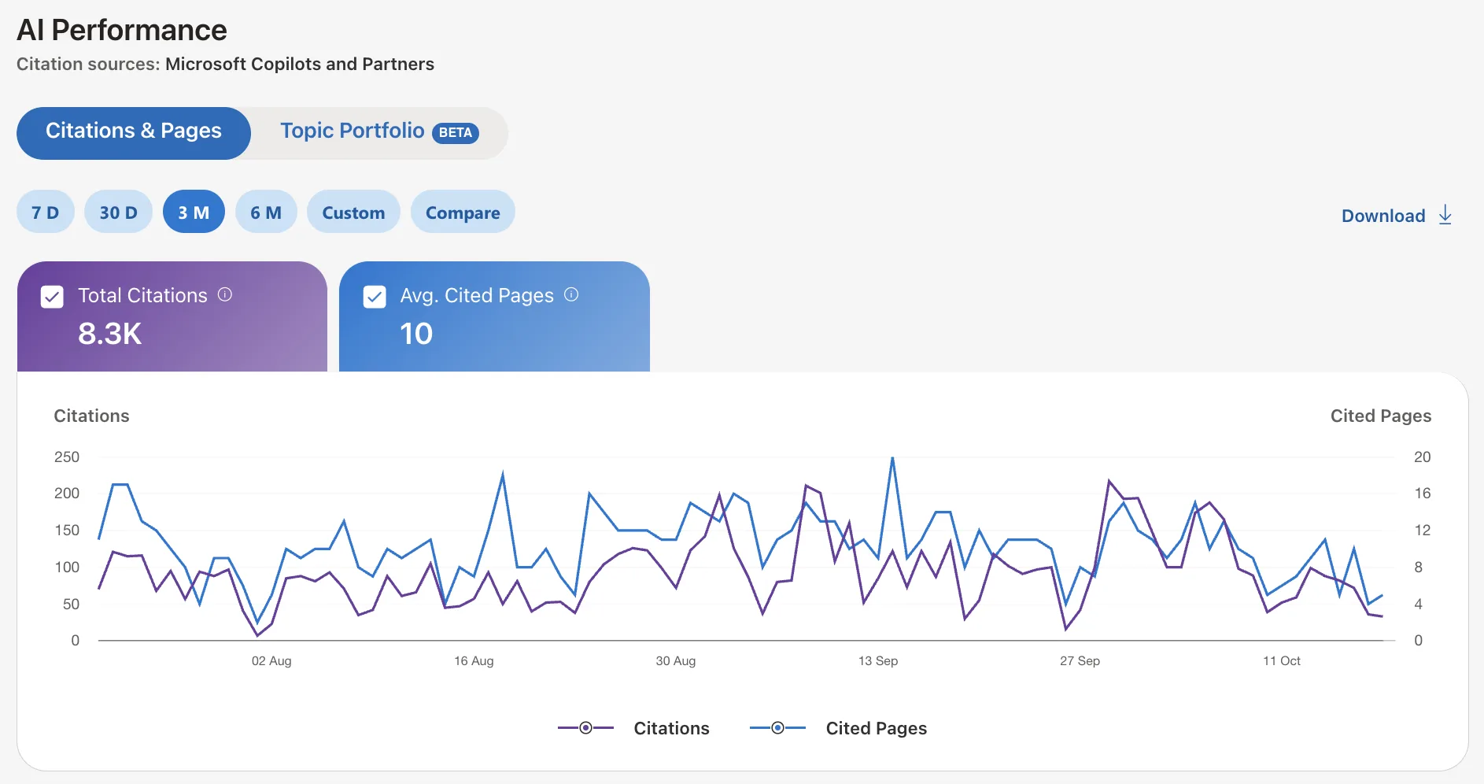The width and height of the screenshot is (1484, 784).
Task: Click the 250 label on the Citations axis
Action: pos(67,457)
